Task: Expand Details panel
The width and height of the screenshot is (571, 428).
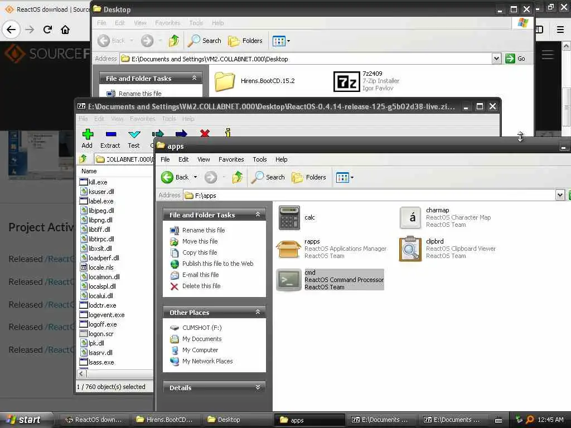Action: tap(258, 388)
